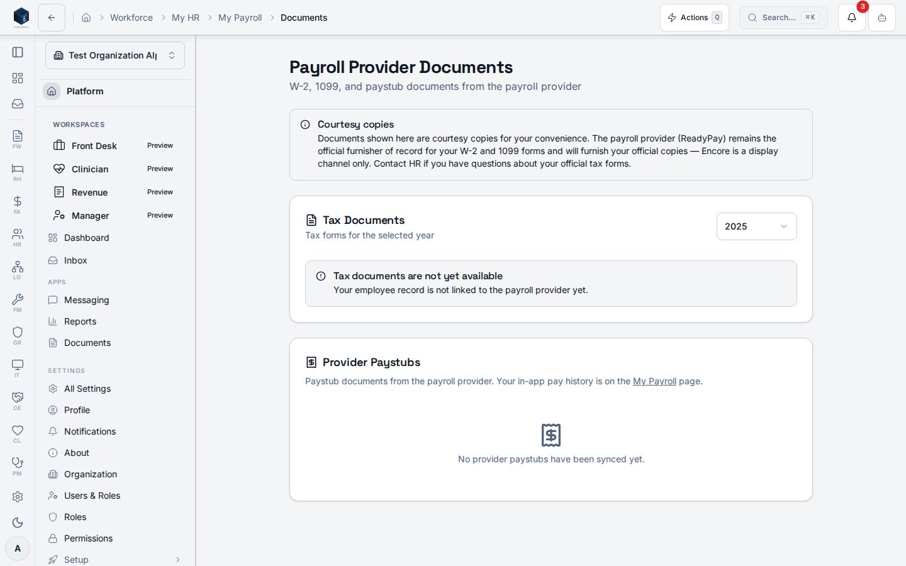Open the IT monitor module icon
The width and height of the screenshot is (906, 566).
click(x=18, y=368)
